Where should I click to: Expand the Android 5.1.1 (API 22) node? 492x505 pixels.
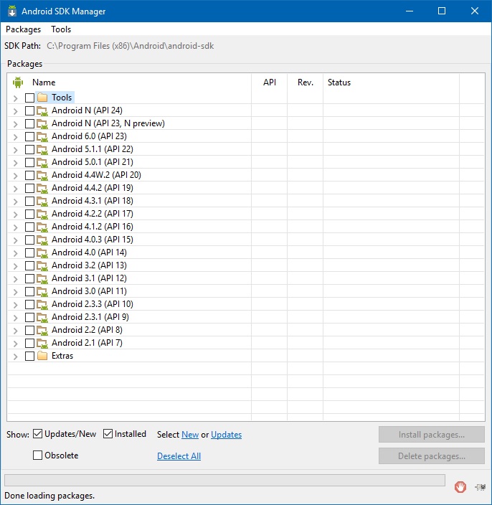pos(15,150)
